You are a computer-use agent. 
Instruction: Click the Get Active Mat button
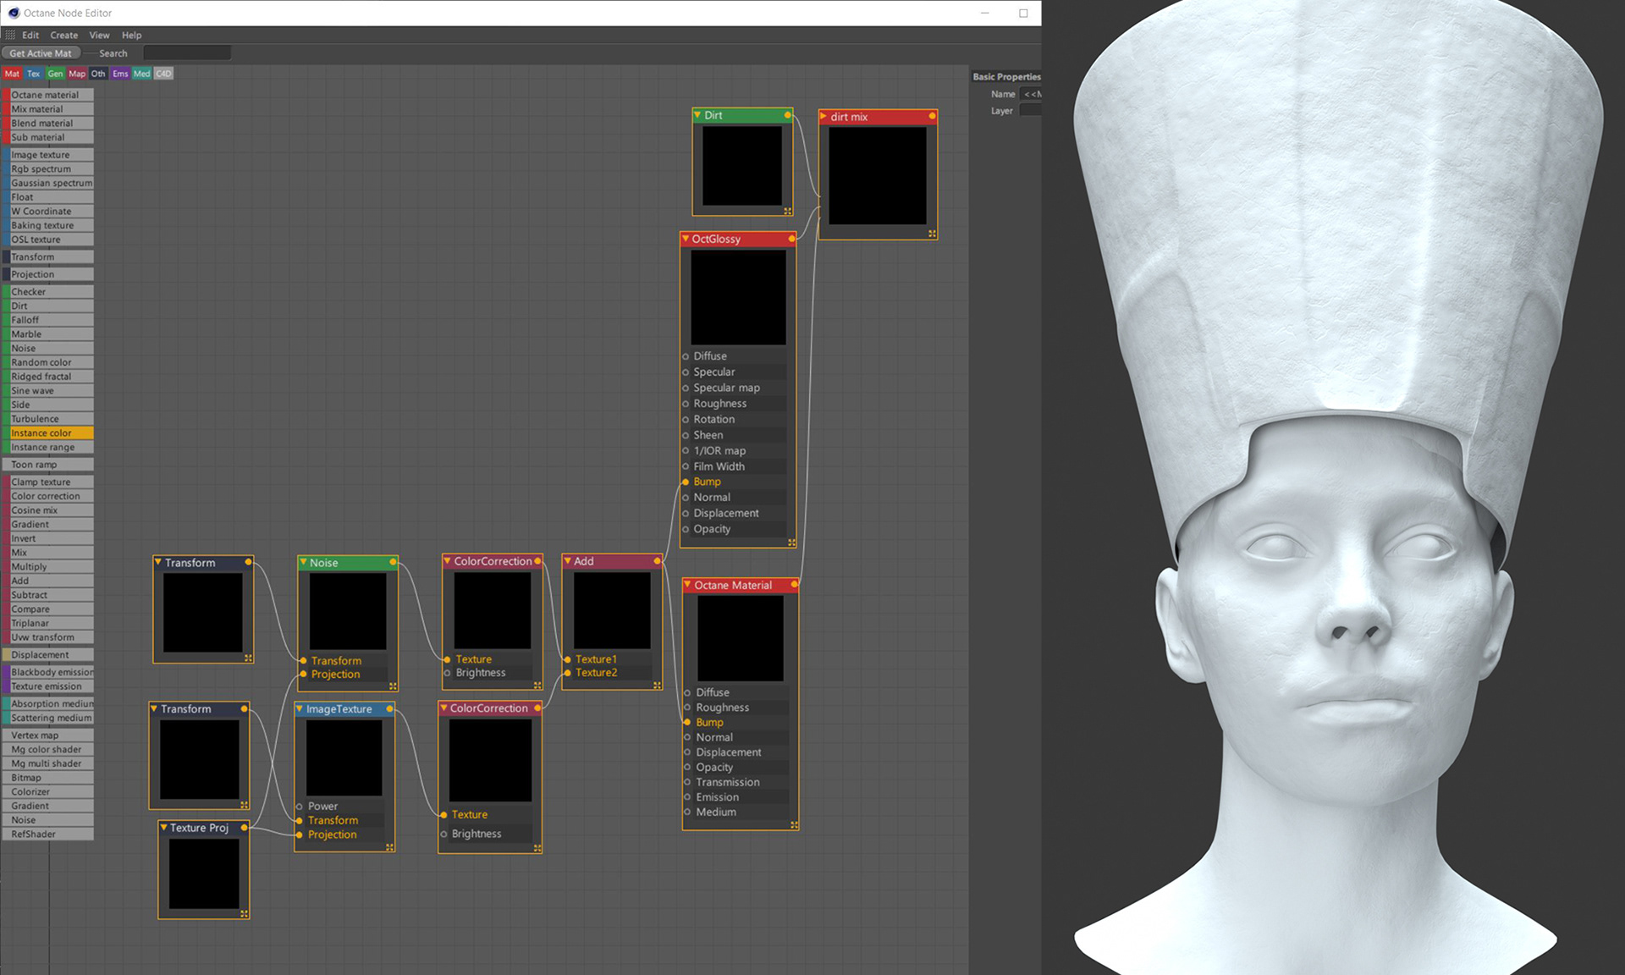point(41,53)
